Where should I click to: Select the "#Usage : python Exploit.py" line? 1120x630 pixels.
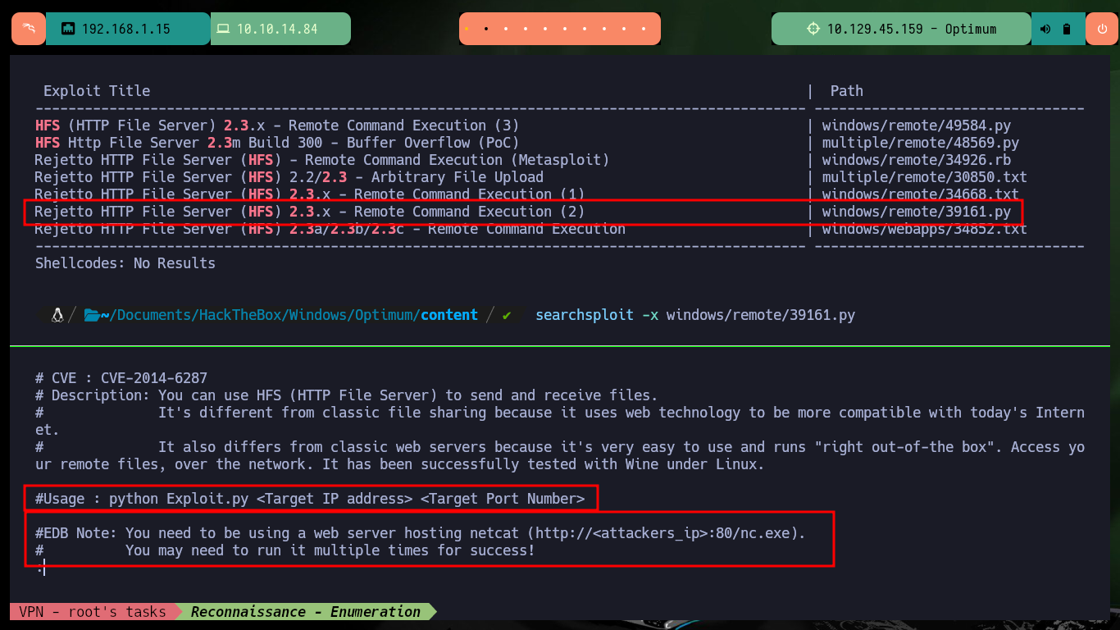[x=310, y=498]
